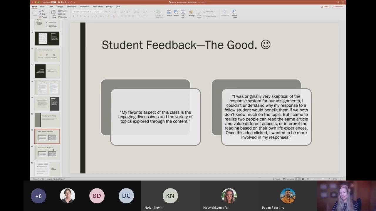Open the Draw ribbon tab

point(51,6)
